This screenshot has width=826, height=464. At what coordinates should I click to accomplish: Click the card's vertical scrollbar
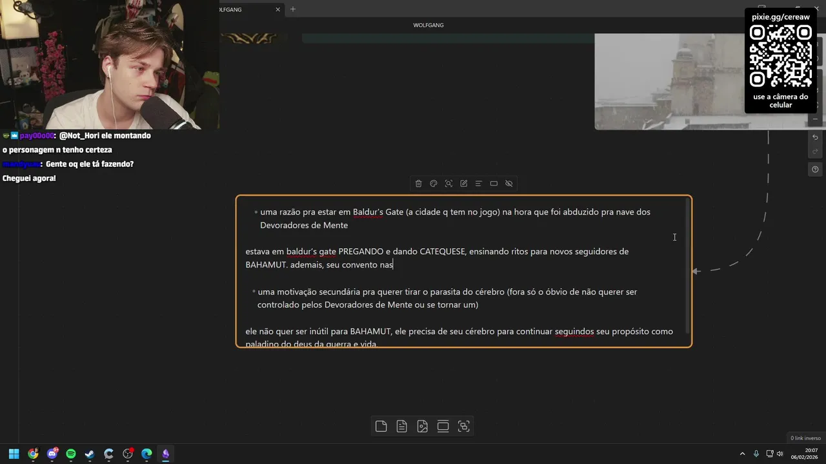coord(687,264)
